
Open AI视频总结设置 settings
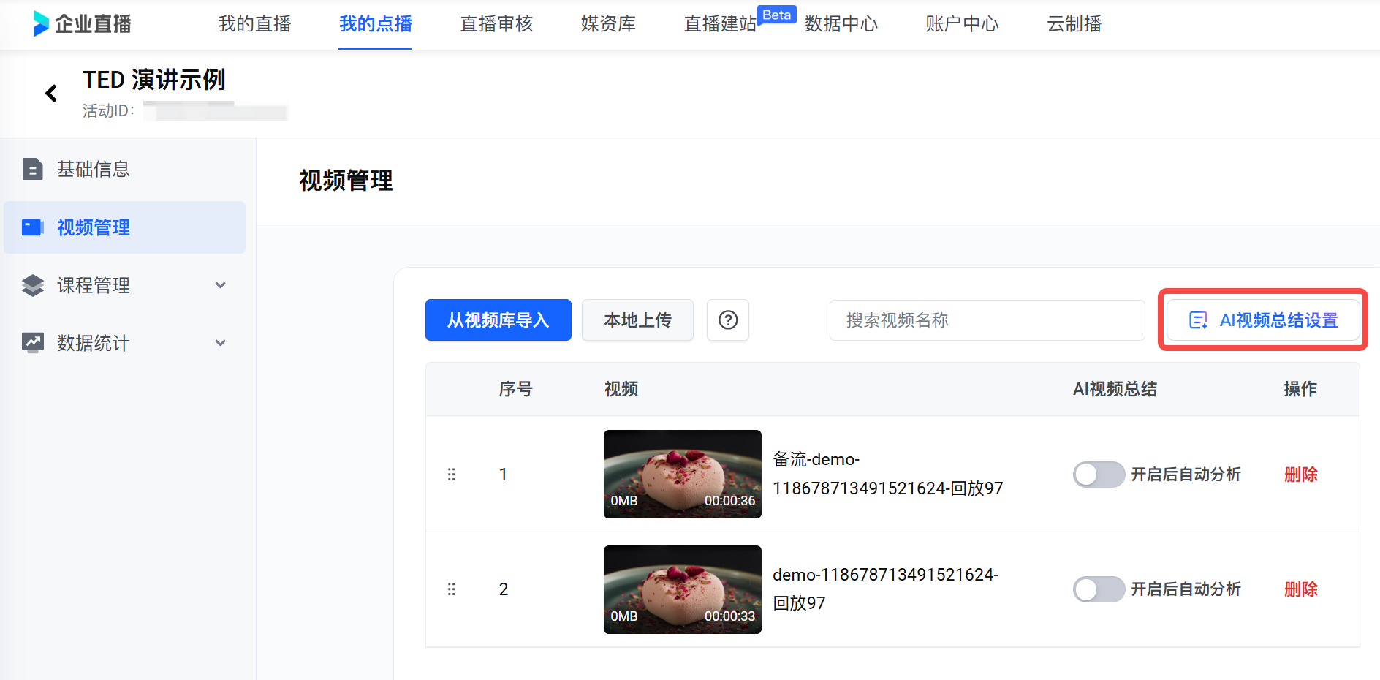(1263, 320)
